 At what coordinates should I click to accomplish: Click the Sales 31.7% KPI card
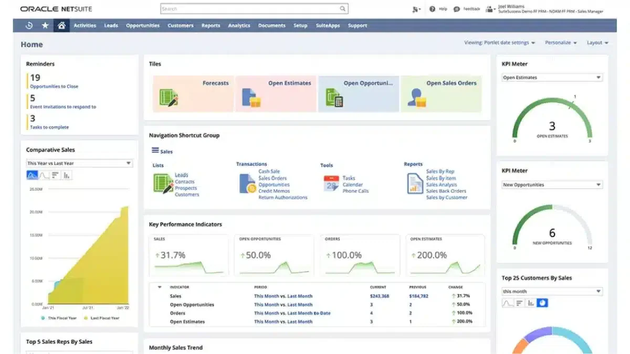pyautogui.click(x=188, y=255)
